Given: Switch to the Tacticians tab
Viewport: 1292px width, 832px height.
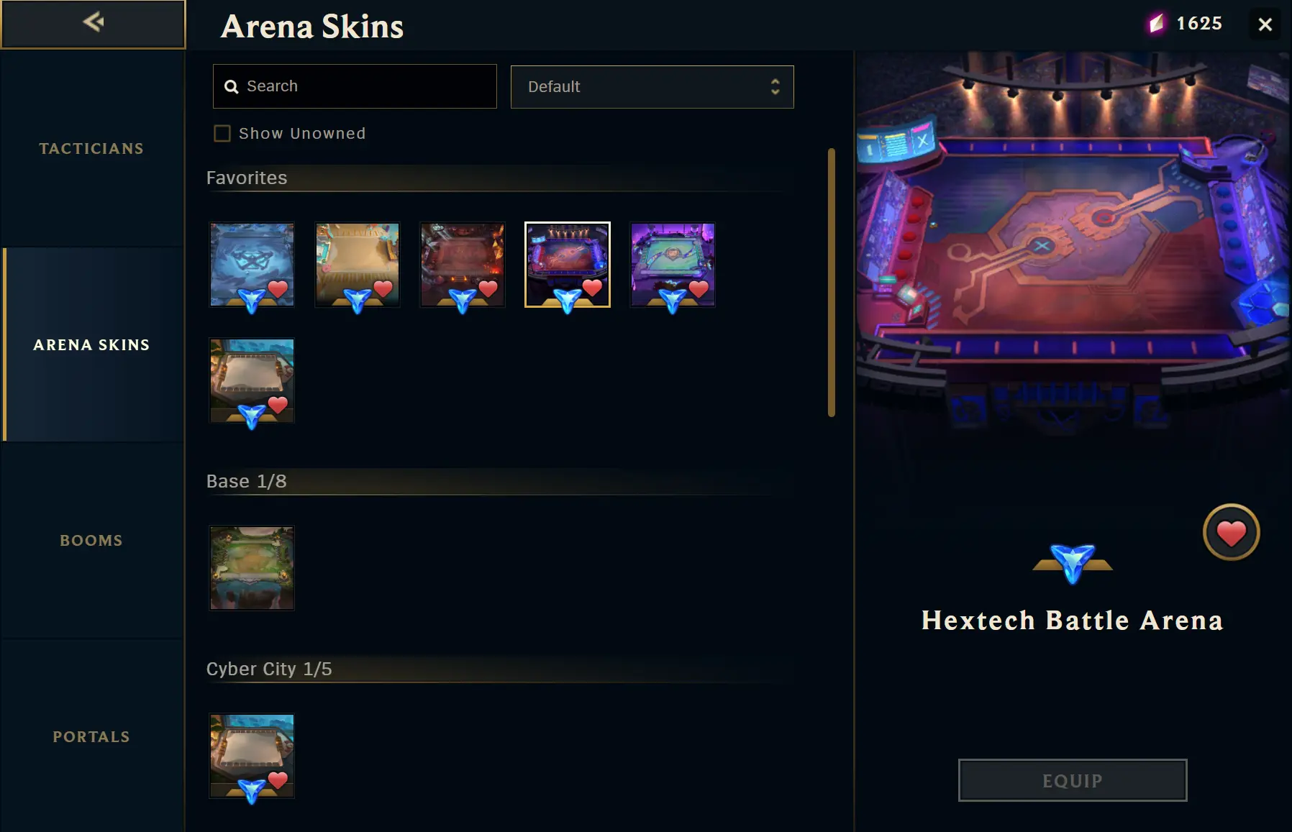Looking at the screenshot, I should pos(91,149).
